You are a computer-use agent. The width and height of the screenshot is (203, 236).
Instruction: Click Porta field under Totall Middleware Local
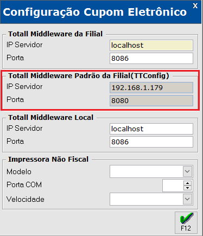point(151,142)
